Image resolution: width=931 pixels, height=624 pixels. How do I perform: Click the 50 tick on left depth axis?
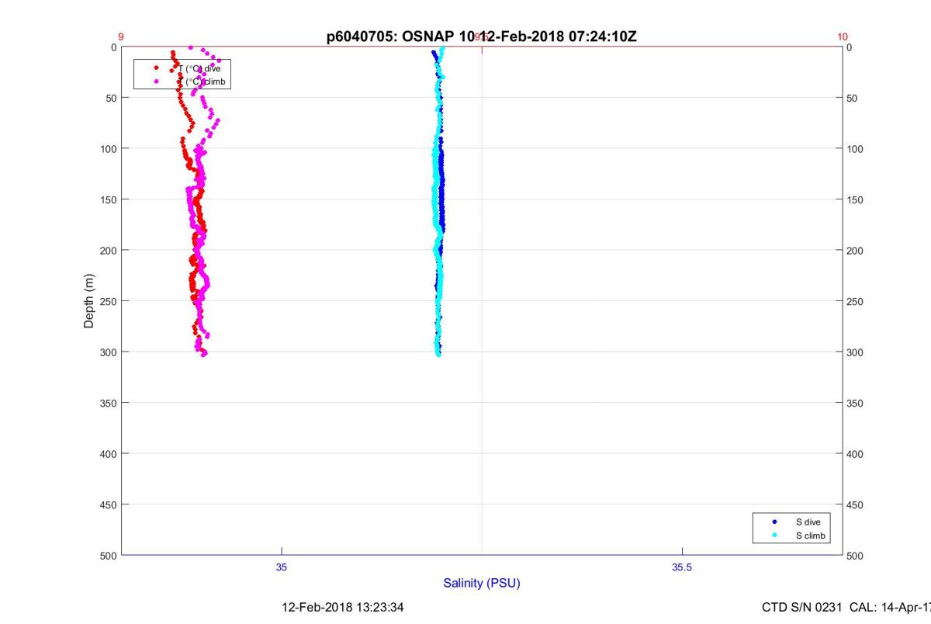[110, 98]
